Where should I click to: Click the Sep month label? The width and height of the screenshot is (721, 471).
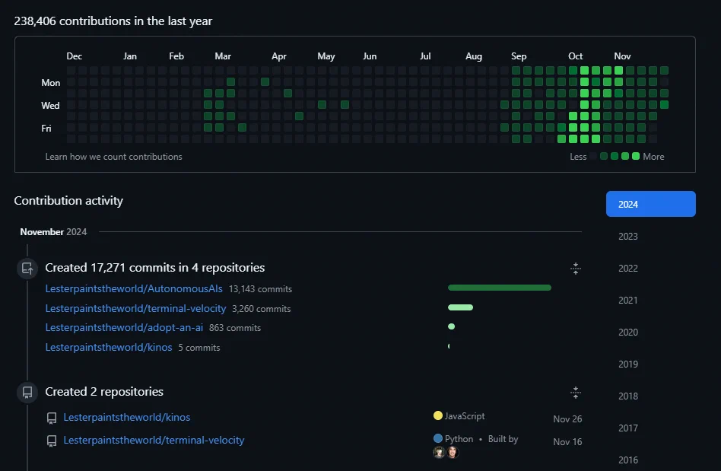[x=519, y=56]
